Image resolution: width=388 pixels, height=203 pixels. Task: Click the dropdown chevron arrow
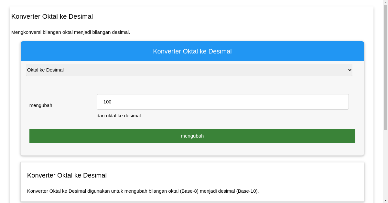click(350, 70)
